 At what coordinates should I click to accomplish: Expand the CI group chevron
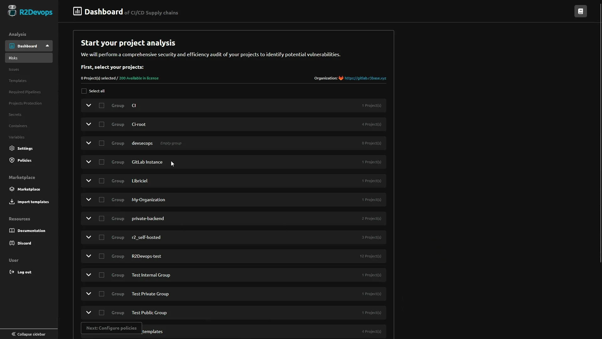pyautogui.click(x=89, y=105)
